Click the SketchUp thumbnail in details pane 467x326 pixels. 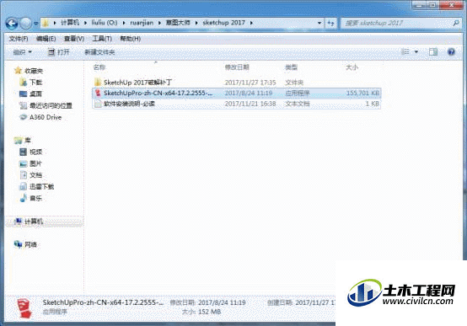[x=24, y=308]
